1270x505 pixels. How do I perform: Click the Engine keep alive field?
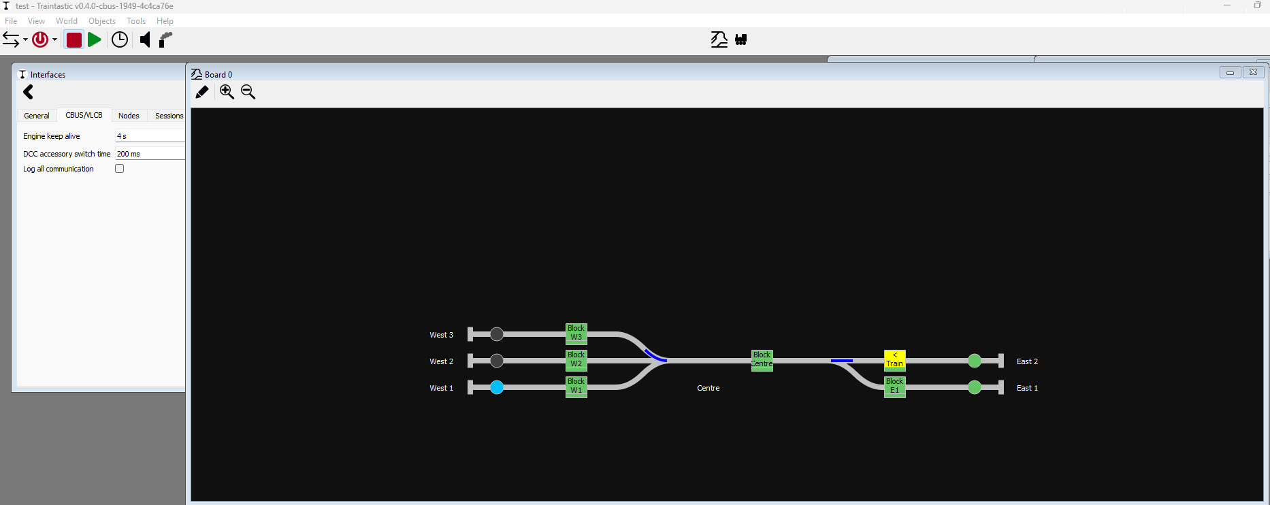150,136
